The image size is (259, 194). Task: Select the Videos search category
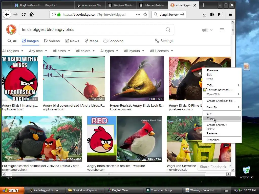click(x=52, y=41)
